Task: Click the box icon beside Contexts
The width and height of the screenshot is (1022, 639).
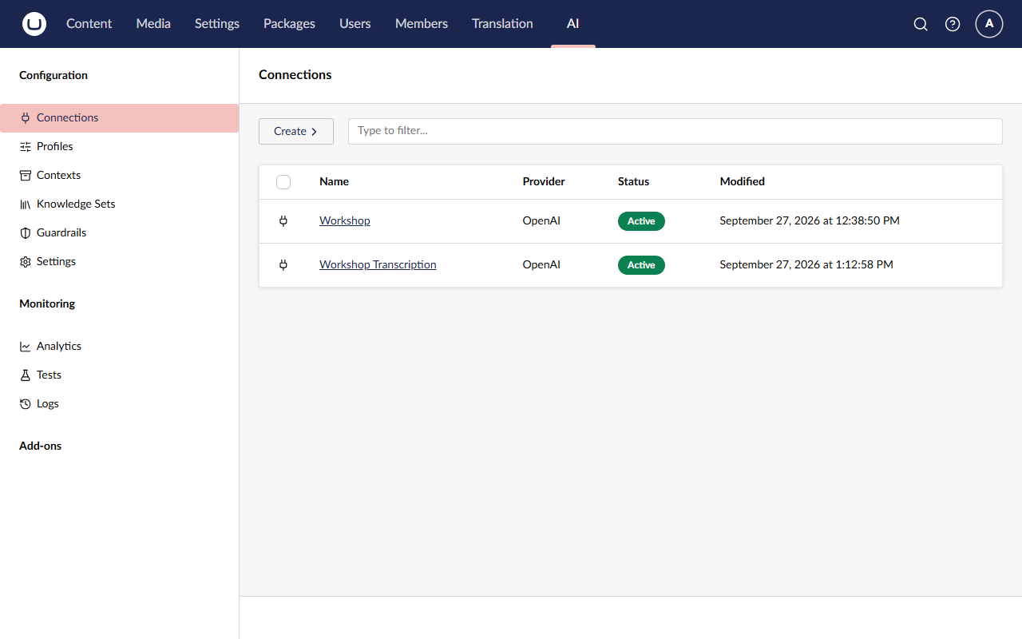Action: 26,176
